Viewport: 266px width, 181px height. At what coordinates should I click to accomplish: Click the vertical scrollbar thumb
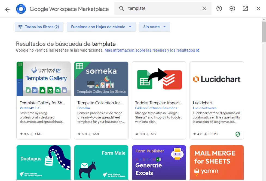(264, 32)
